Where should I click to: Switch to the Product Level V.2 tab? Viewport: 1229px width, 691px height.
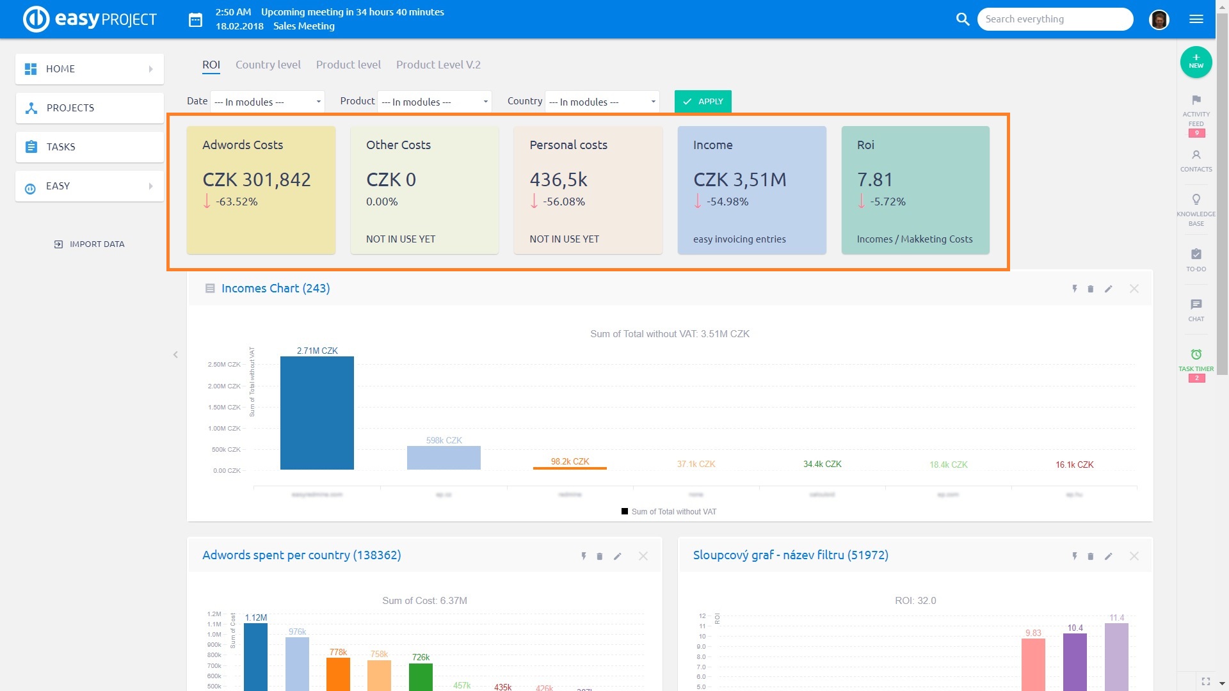click(x=438, y=64)
